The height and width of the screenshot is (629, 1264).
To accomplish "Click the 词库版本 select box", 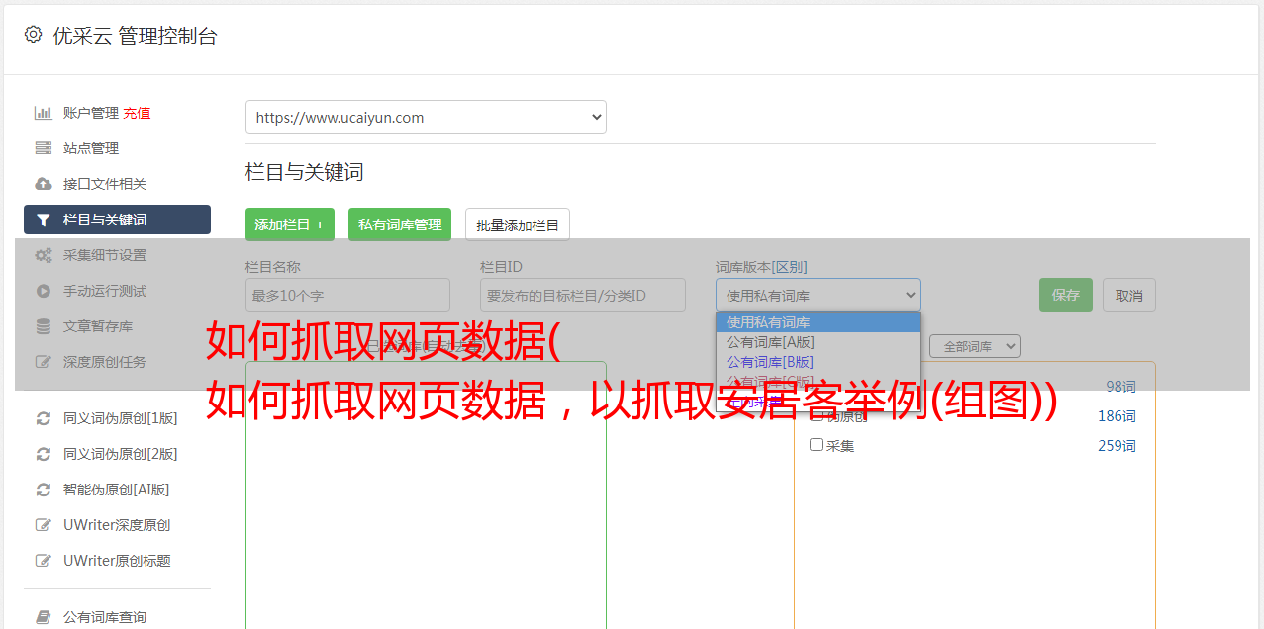I will click(x=818, y=295).
